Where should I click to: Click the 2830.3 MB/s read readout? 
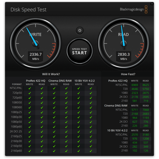click(124, 56)
